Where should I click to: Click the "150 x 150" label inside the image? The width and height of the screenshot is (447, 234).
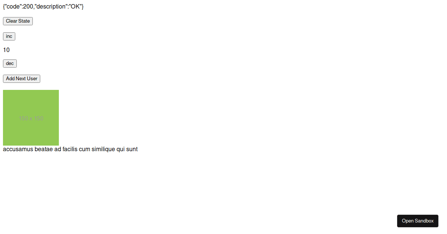[x=31, y=118]
